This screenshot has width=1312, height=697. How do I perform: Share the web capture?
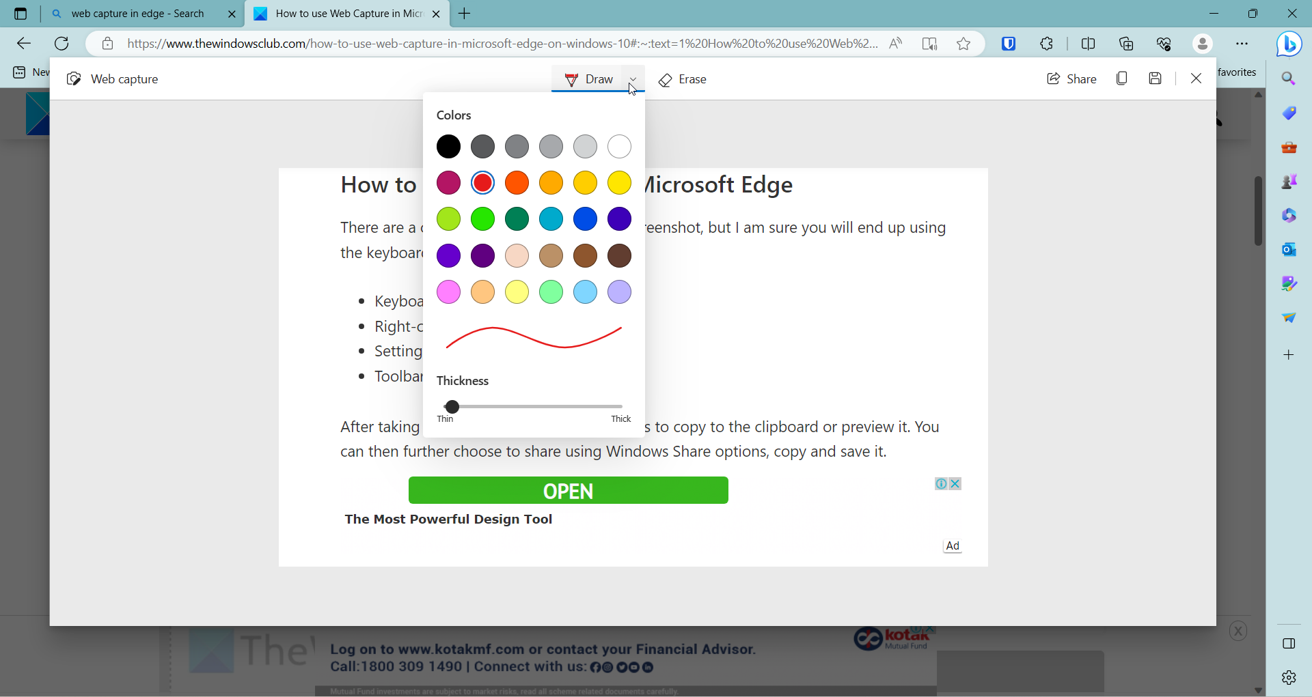point(1071,79)
